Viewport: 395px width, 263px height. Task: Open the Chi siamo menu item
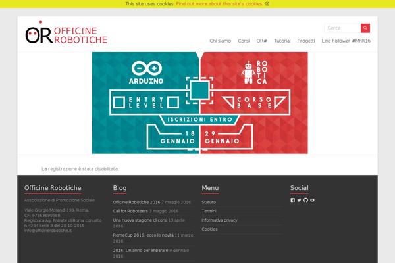pyautogui.click(x=220, y=41)
